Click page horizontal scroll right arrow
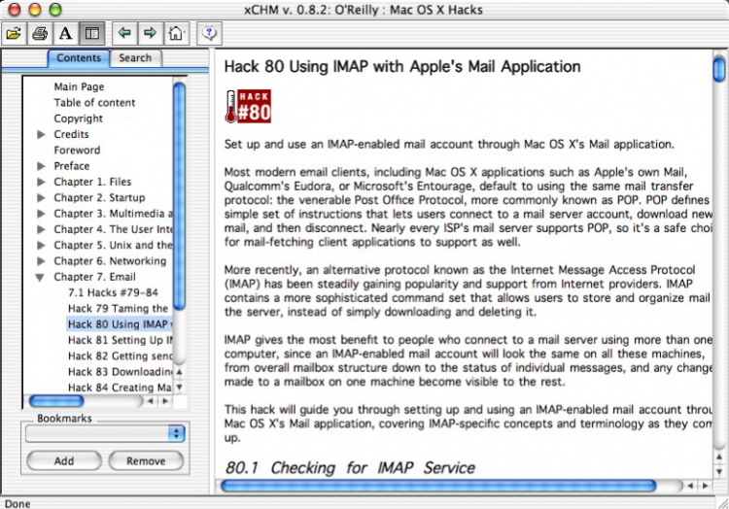This screenshot has width=729, height=509. pyautogui.click(x=706, y=486)
